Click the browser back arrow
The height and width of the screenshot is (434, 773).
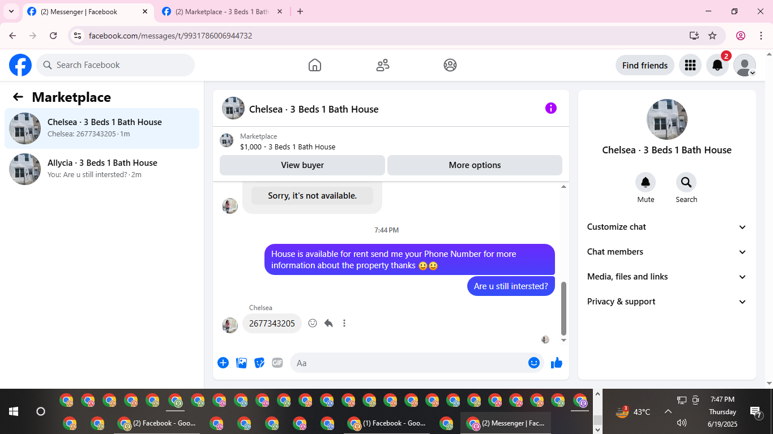tap(12, 36)
